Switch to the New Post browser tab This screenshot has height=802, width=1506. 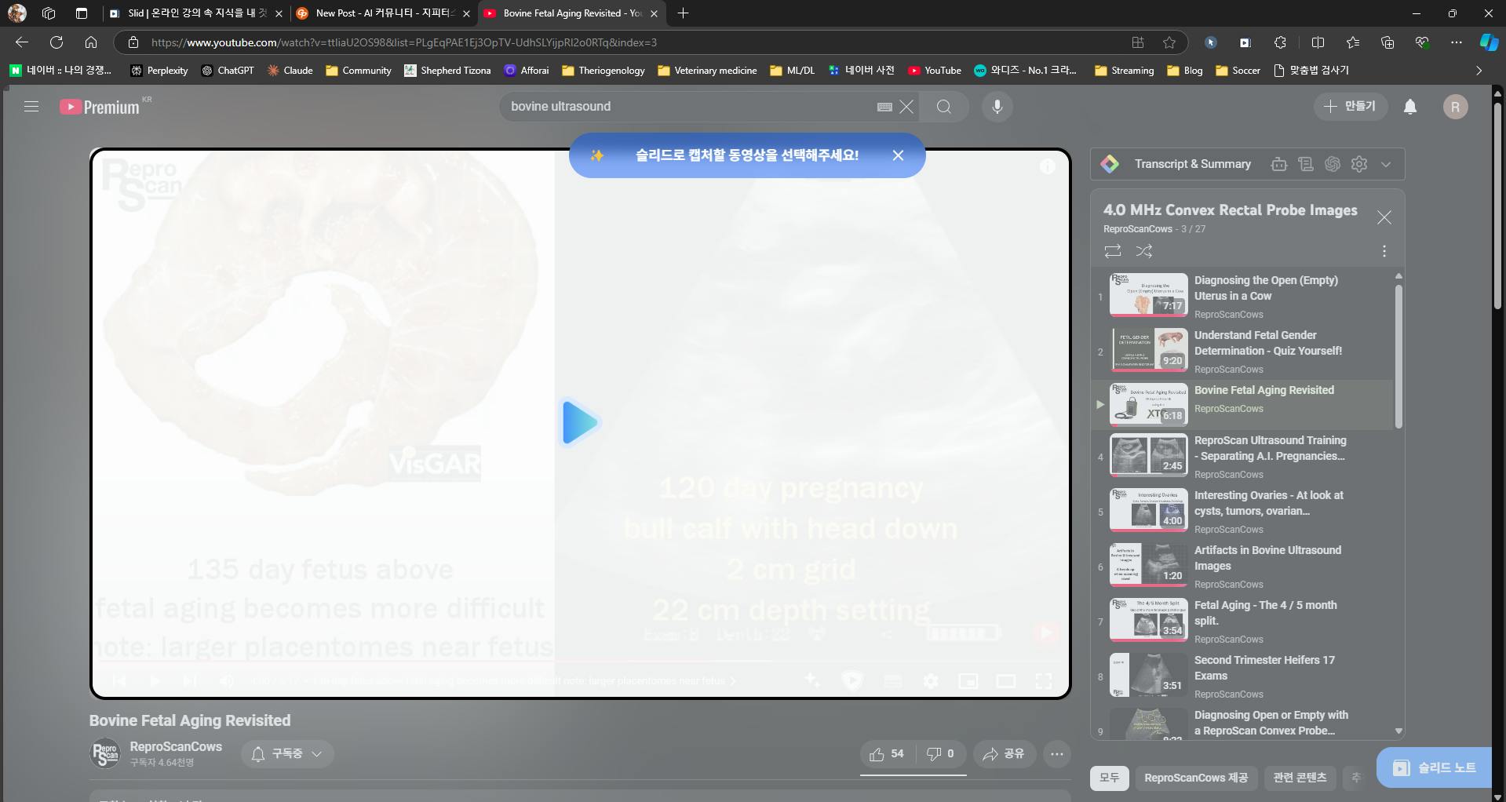click(383, 13)
